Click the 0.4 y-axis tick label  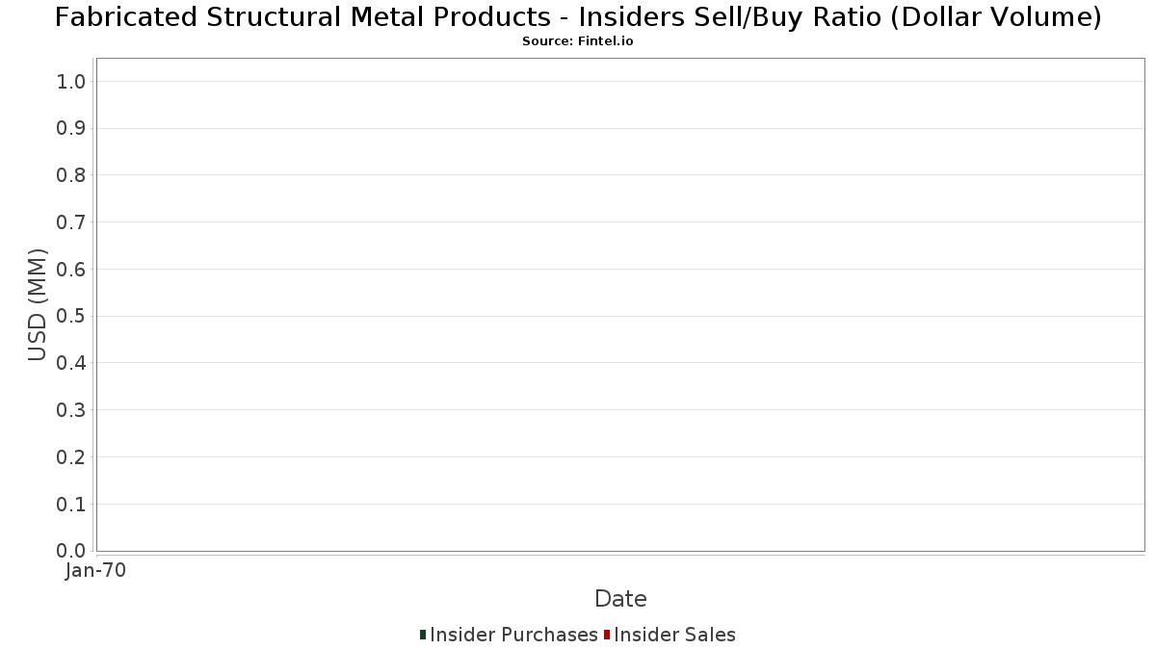click(x=71, y=363)
